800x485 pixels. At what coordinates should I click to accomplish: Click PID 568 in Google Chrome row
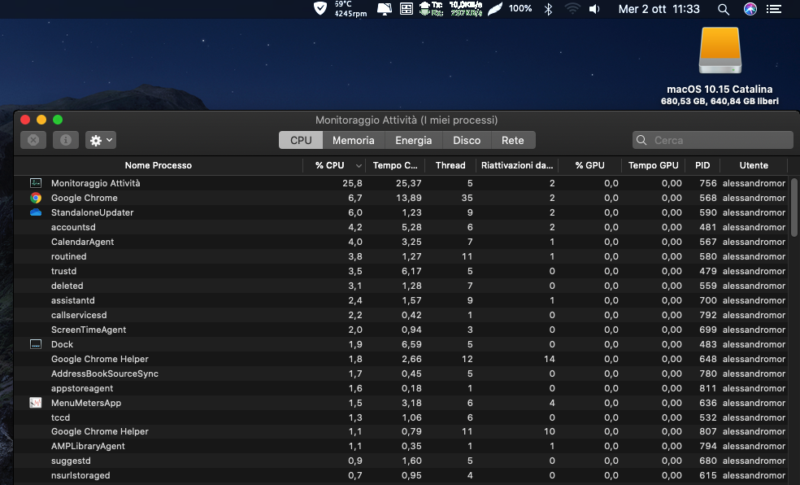tap(707, 198)
